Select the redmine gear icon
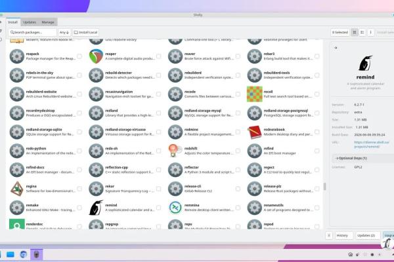Screen dimensions: 394x262 [x=175, y=132]
